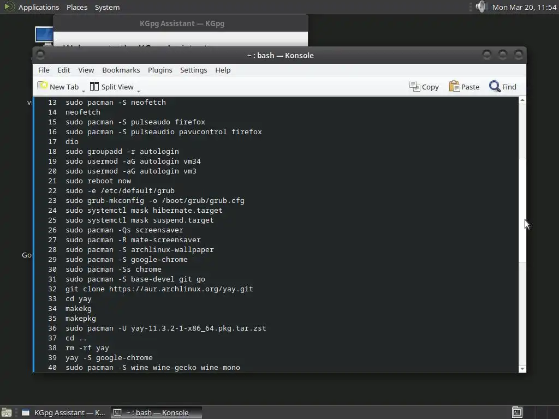The image size is (559, 419).
Task: Open the Help menu in Konsole
Action: pos(223,70)
